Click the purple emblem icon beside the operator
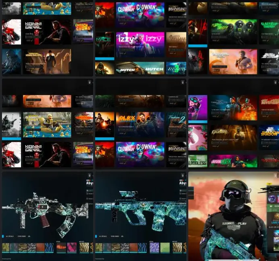Viewport: 279px width, 261px height. (x=272, y=199)
